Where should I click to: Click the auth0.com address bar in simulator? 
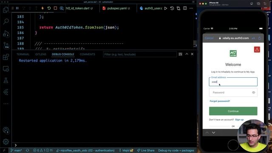coord(234,38)
